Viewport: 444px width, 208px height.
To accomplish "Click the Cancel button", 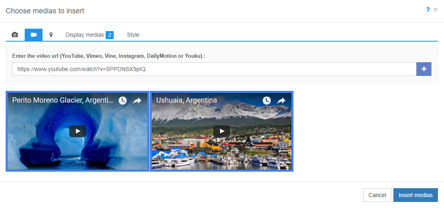I will (x=377, y=195).
